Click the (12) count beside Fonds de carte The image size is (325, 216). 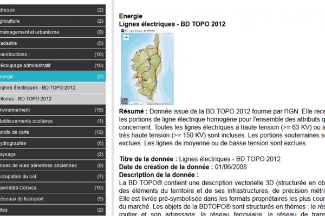click(x=99, y=132)
